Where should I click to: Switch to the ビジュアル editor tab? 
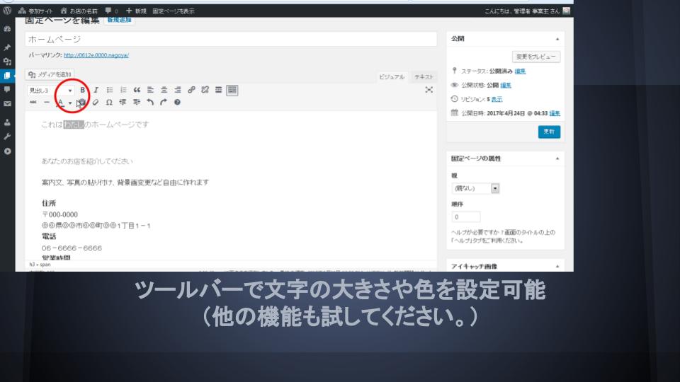392,76
